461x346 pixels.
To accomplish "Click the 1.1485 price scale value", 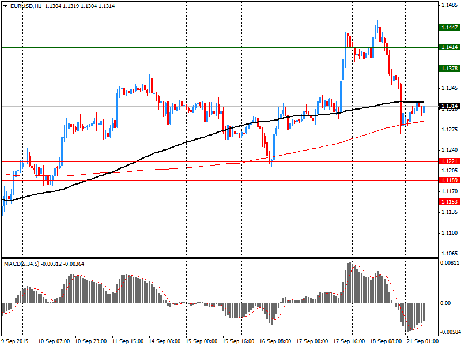I will 449,5.
